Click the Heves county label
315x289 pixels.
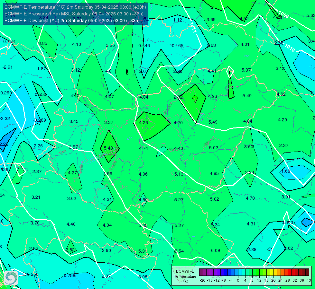pos(168,108)
